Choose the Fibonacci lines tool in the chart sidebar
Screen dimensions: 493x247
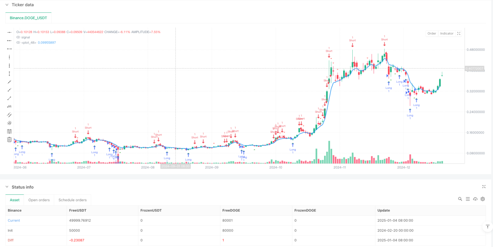(9, 131)
